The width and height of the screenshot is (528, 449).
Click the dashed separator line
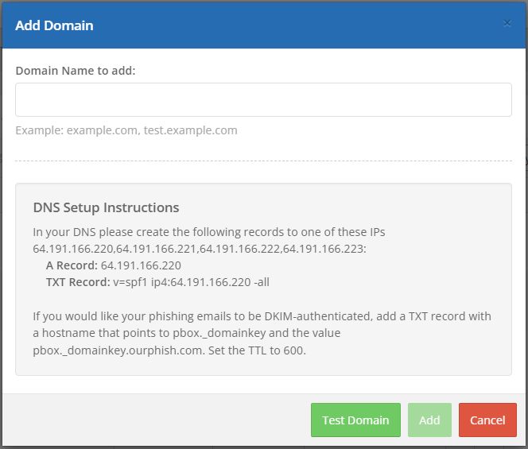[263, 161]
